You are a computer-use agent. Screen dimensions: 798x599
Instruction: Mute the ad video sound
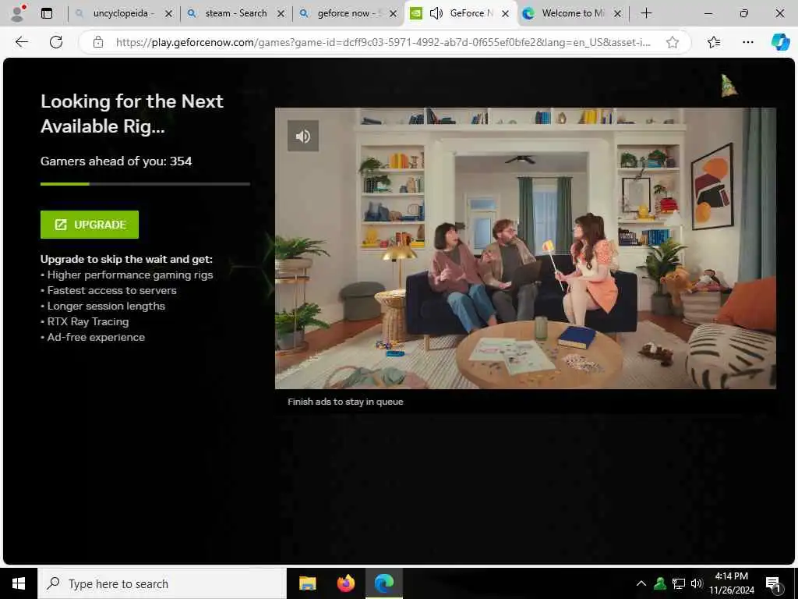tap(303, 136)
